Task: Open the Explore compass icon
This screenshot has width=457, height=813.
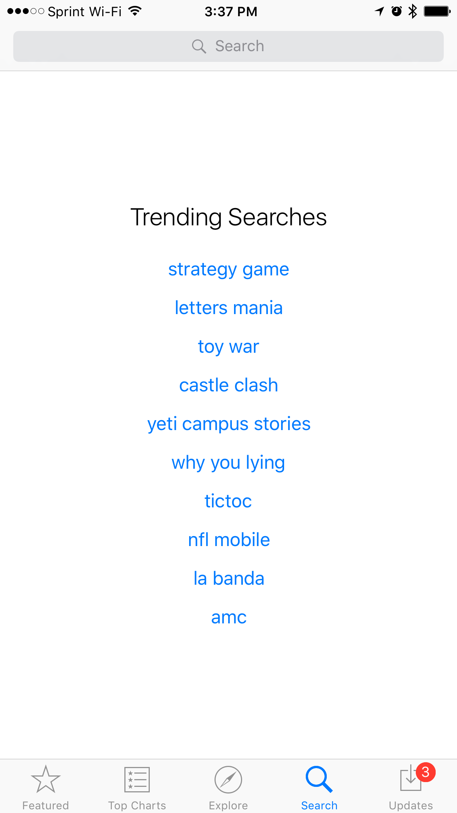Action: pyautogui.click(x=228, y=779)
